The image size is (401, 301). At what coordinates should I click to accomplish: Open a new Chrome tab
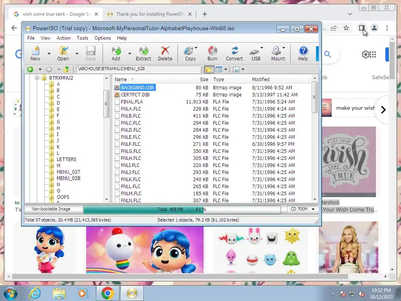(204, 14)
